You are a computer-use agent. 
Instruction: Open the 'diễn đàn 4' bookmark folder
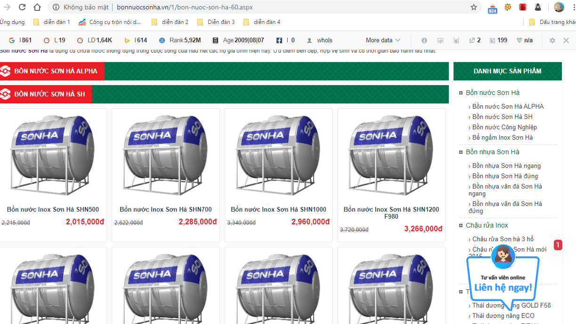tap(262, 22)
